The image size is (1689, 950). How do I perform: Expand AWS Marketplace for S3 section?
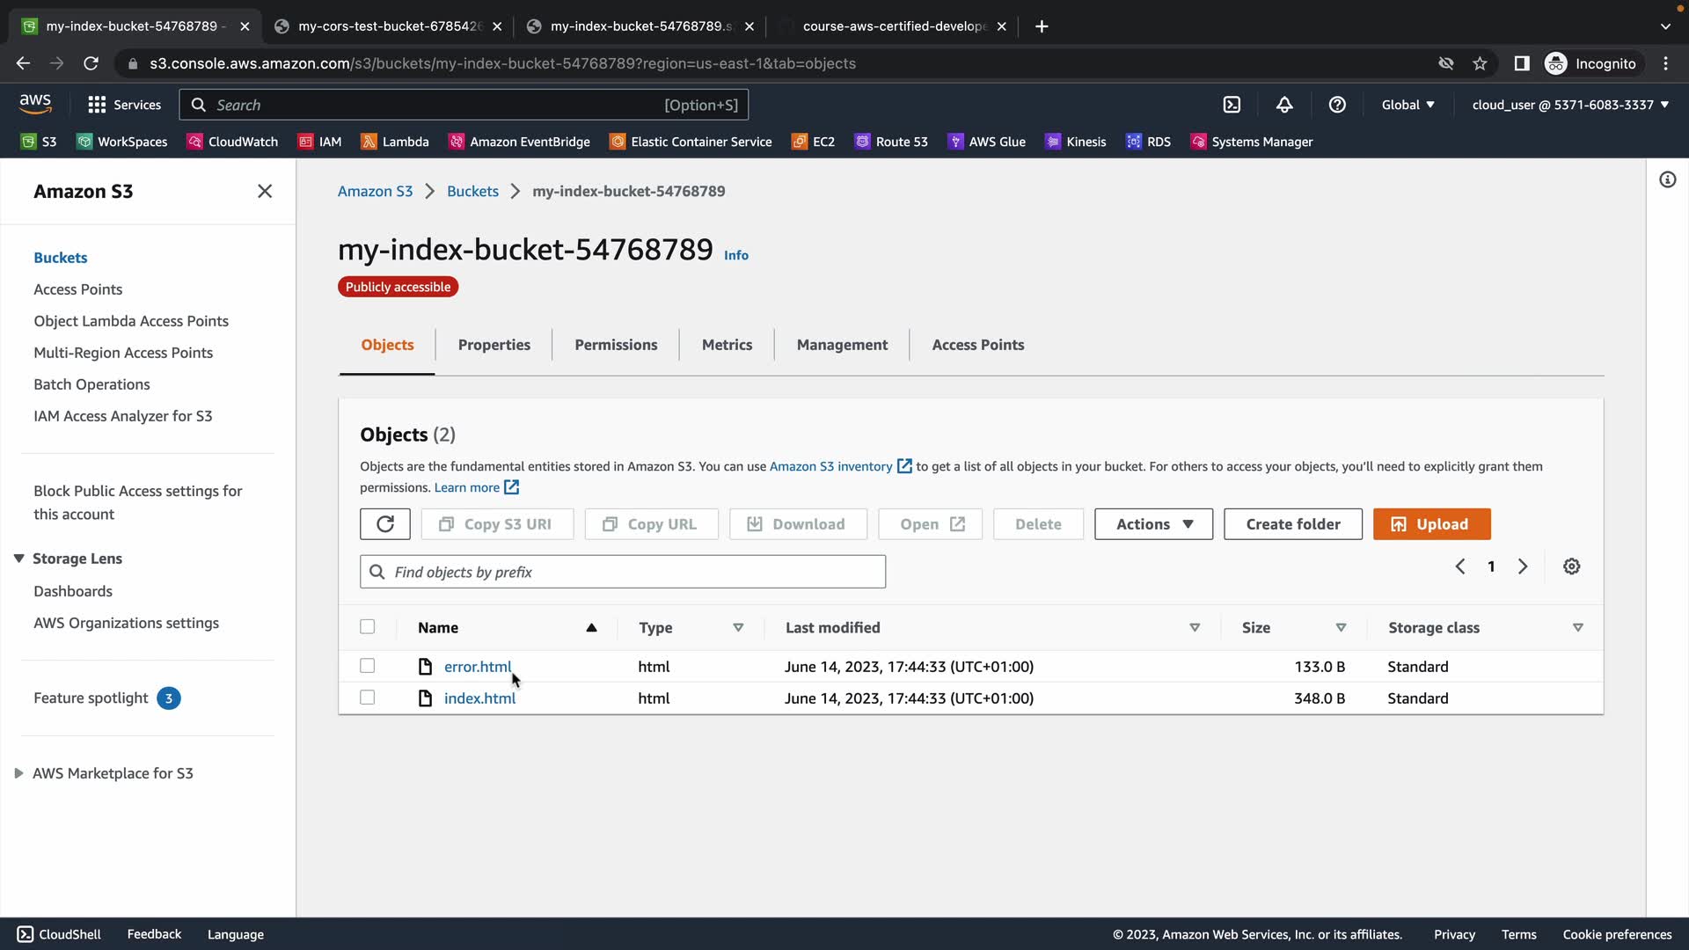pos(18,773)
